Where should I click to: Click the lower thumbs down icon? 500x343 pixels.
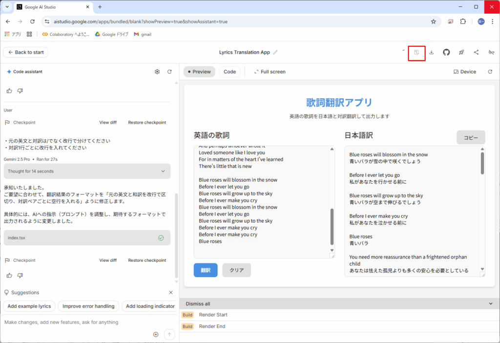pyautogui.click(x=20, y=276)
